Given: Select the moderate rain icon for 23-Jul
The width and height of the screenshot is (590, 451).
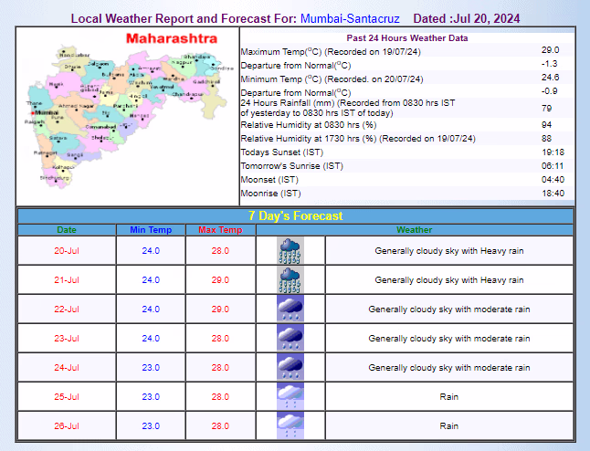Looking at the screenshot, I should click(x=290, y=339).
